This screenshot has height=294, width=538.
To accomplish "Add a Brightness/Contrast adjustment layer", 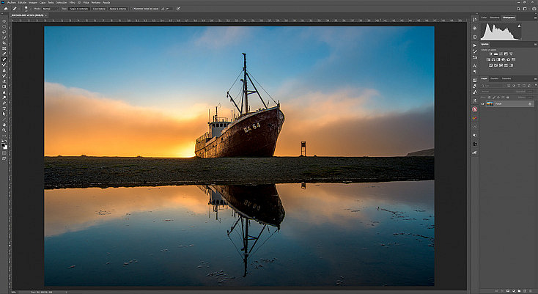I will coord(490,54).
